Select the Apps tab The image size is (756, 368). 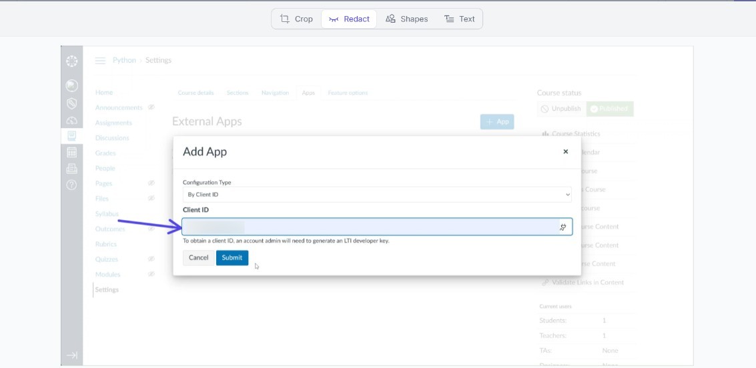coord(308,93)
